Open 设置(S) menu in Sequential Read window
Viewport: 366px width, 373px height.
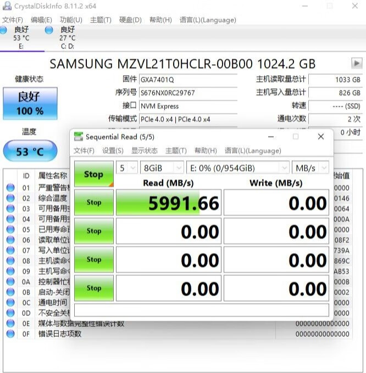tap(113, 151)
